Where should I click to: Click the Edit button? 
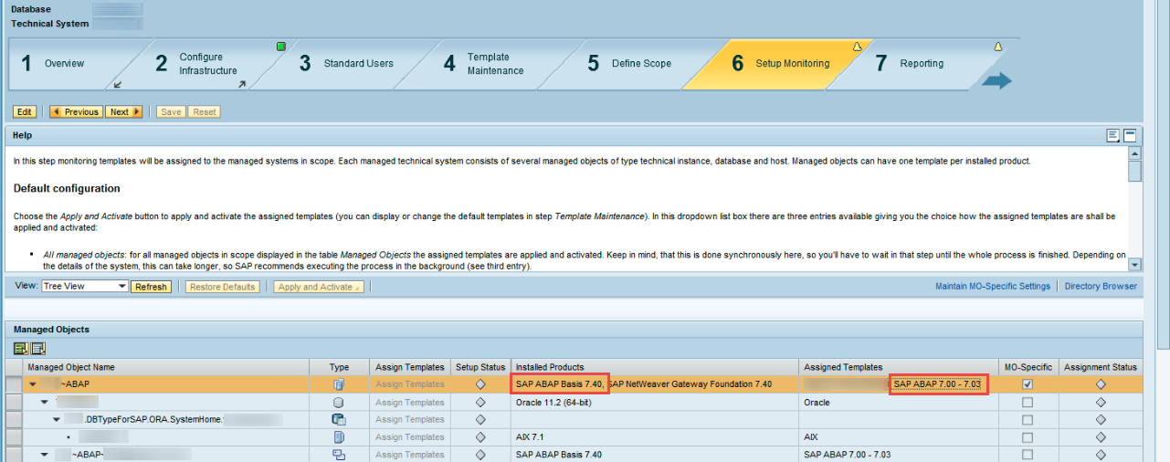tap(25, 111)
